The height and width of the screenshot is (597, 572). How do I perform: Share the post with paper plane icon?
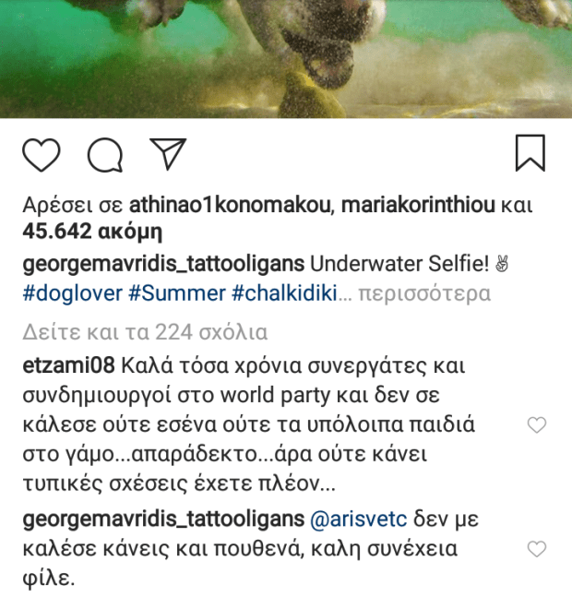168,154
